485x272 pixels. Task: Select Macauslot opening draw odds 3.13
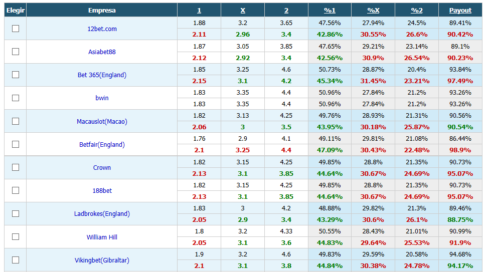[243, 116]
